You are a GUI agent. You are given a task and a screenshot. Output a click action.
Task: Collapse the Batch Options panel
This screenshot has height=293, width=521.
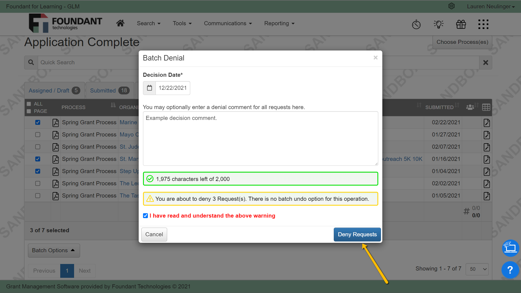(x=54, y=250)
